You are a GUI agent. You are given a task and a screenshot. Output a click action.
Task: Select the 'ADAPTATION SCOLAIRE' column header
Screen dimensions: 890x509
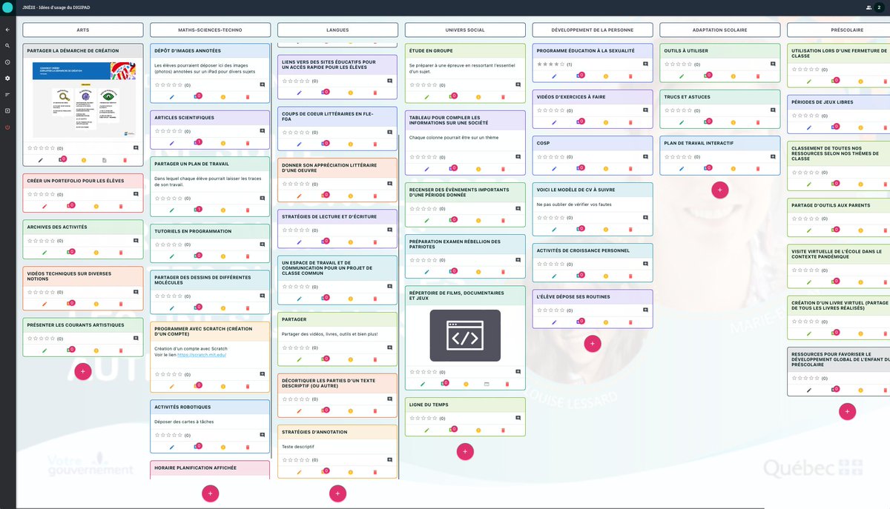click(x=720, y=30)
